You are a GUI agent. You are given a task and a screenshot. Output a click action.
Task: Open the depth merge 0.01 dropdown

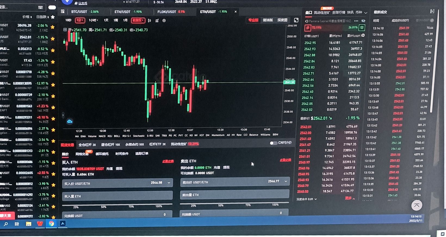306,199
